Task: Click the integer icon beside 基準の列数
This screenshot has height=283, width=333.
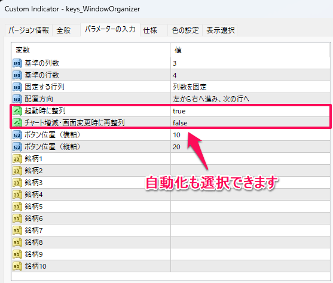Action: click(17, 63)
